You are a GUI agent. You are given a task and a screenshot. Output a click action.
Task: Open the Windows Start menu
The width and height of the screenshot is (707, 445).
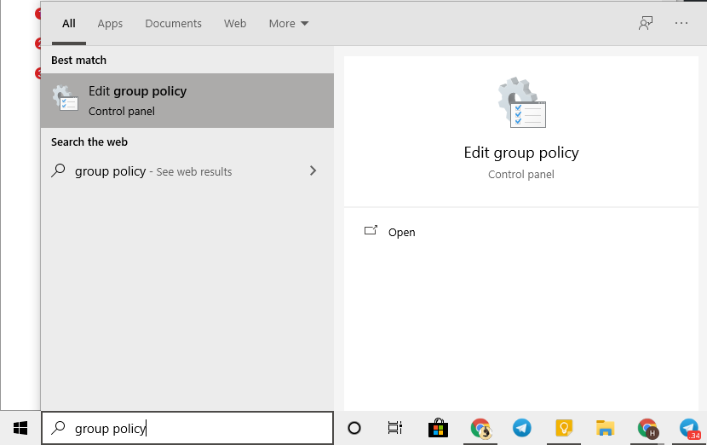[20, 428]
